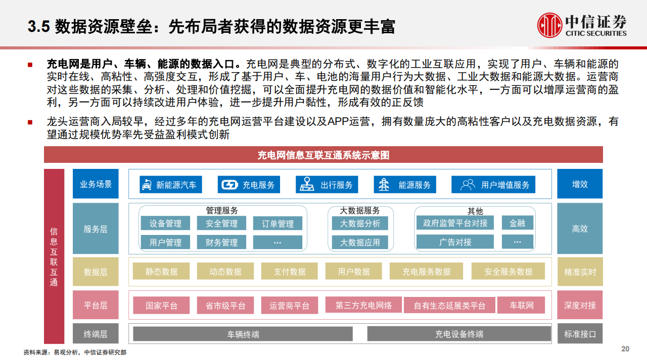Click the 深度对接 box
647x363 pixels.
click(x=580, y=305)
